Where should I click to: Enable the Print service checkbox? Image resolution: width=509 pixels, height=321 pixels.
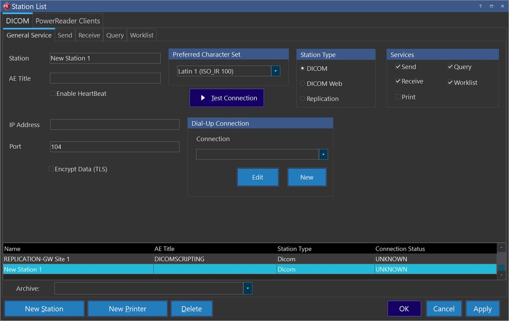398,97
